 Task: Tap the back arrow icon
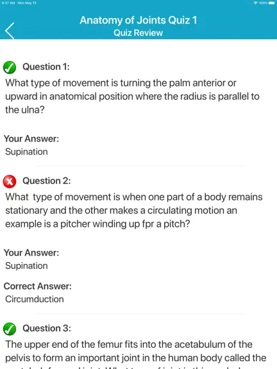click(x=10, y=31)
